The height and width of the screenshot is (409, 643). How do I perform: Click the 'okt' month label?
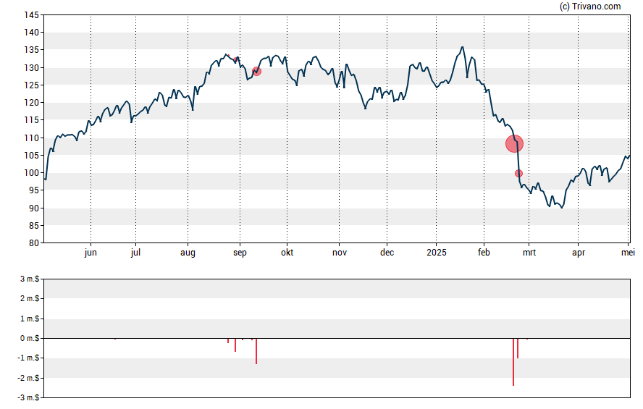pos(287,253)
